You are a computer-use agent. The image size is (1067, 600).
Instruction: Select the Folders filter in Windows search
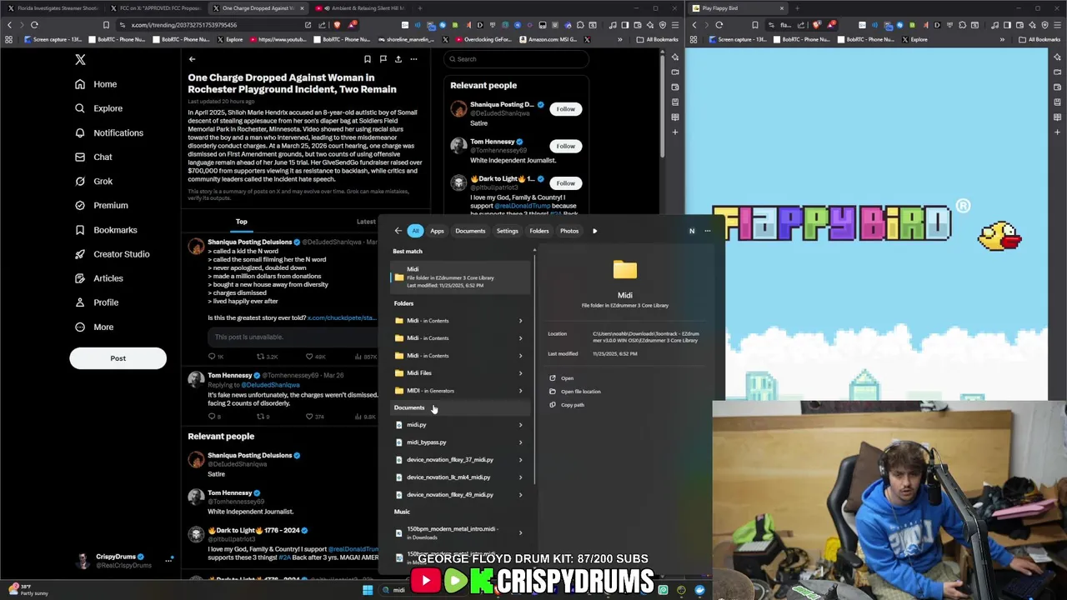(x=539, y=231)
